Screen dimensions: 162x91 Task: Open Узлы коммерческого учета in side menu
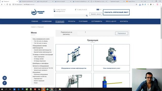[x=41, y=39]
